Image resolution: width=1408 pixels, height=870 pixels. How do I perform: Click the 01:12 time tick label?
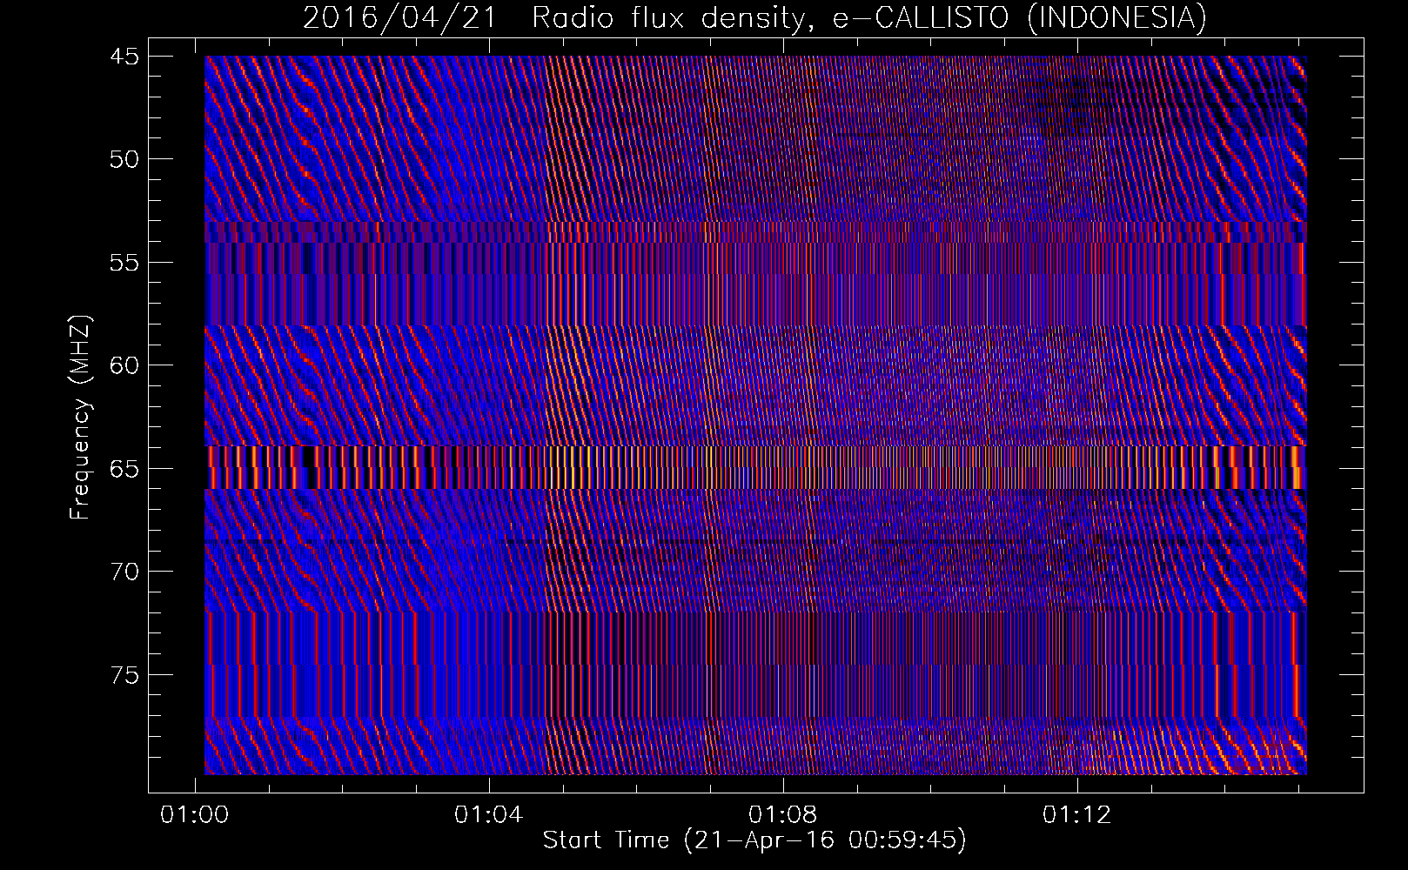[x=1077, y=815]
